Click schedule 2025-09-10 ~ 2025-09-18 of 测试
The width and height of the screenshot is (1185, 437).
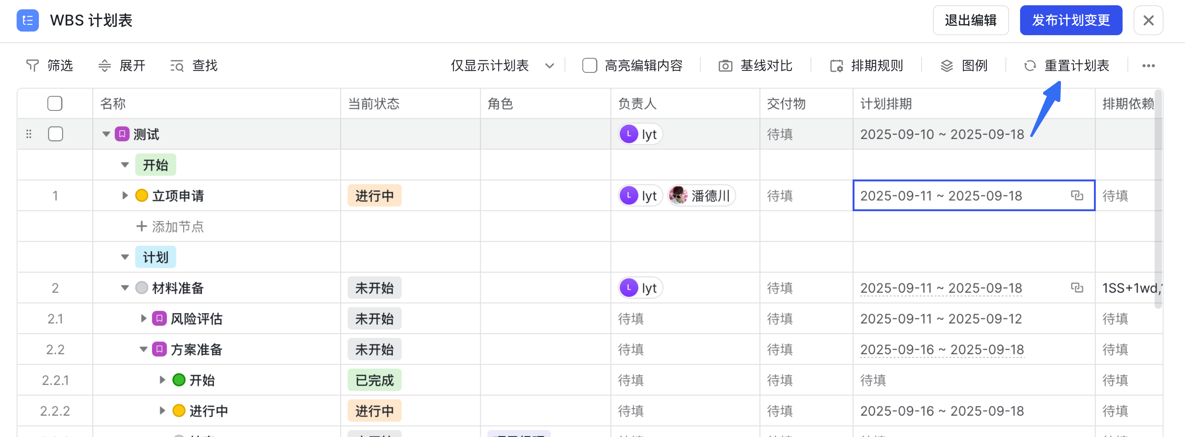pos(942,134)
